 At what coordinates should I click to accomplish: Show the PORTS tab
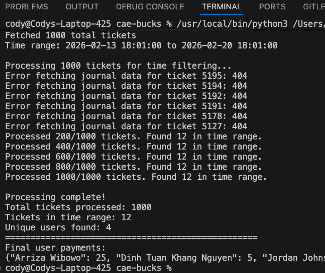[272, 7]
